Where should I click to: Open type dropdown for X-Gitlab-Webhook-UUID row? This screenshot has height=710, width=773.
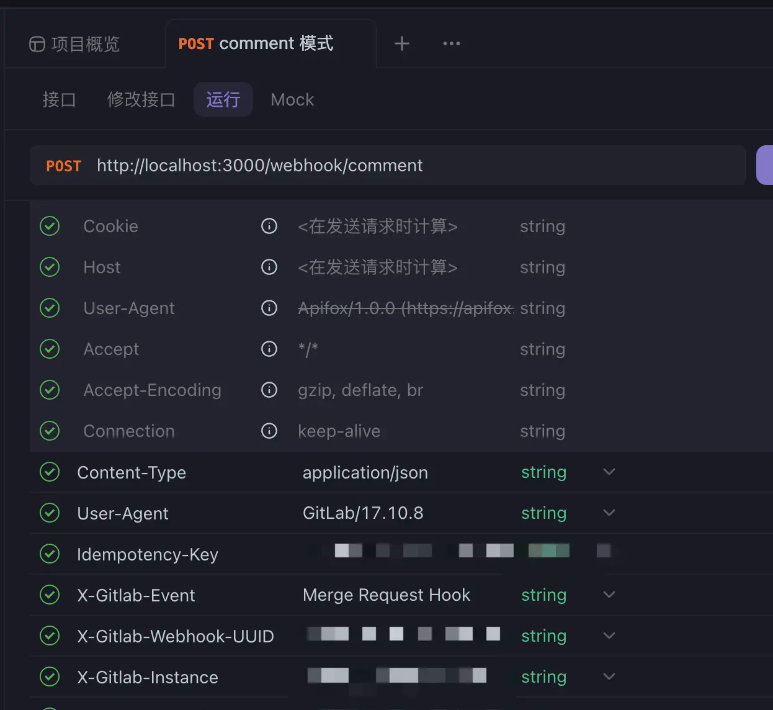609,636
